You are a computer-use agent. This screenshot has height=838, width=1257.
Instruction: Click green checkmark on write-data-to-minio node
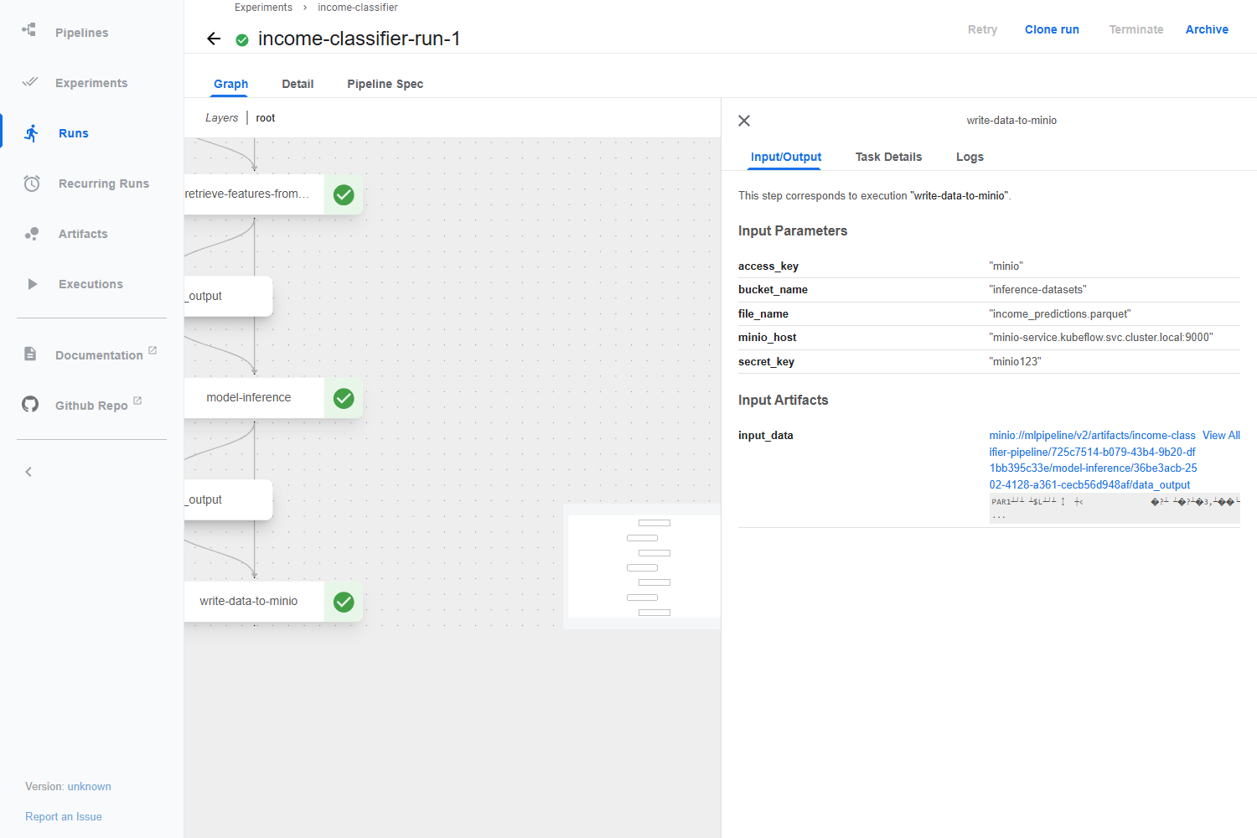point(344,602)
